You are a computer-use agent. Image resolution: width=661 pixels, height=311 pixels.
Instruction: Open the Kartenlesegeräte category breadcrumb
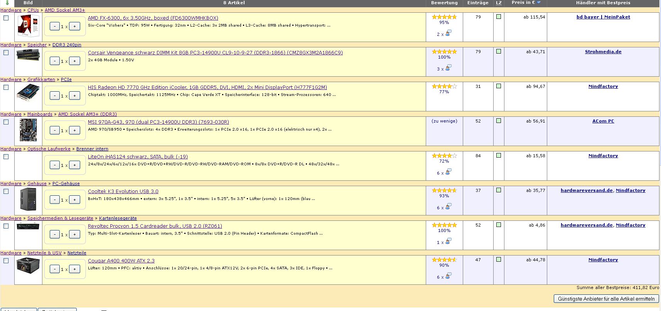coord(118,218)
